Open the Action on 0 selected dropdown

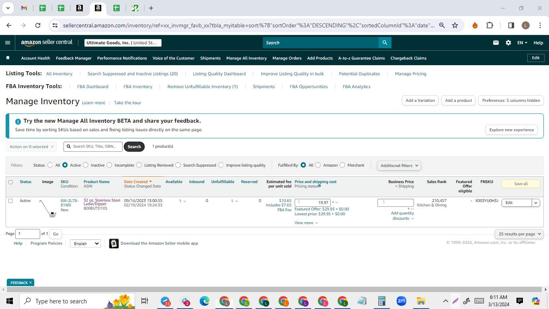coord(31,146)
